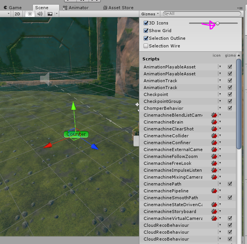
Task: Click the CinemachineMixingCamera icon
Action: 214,177
